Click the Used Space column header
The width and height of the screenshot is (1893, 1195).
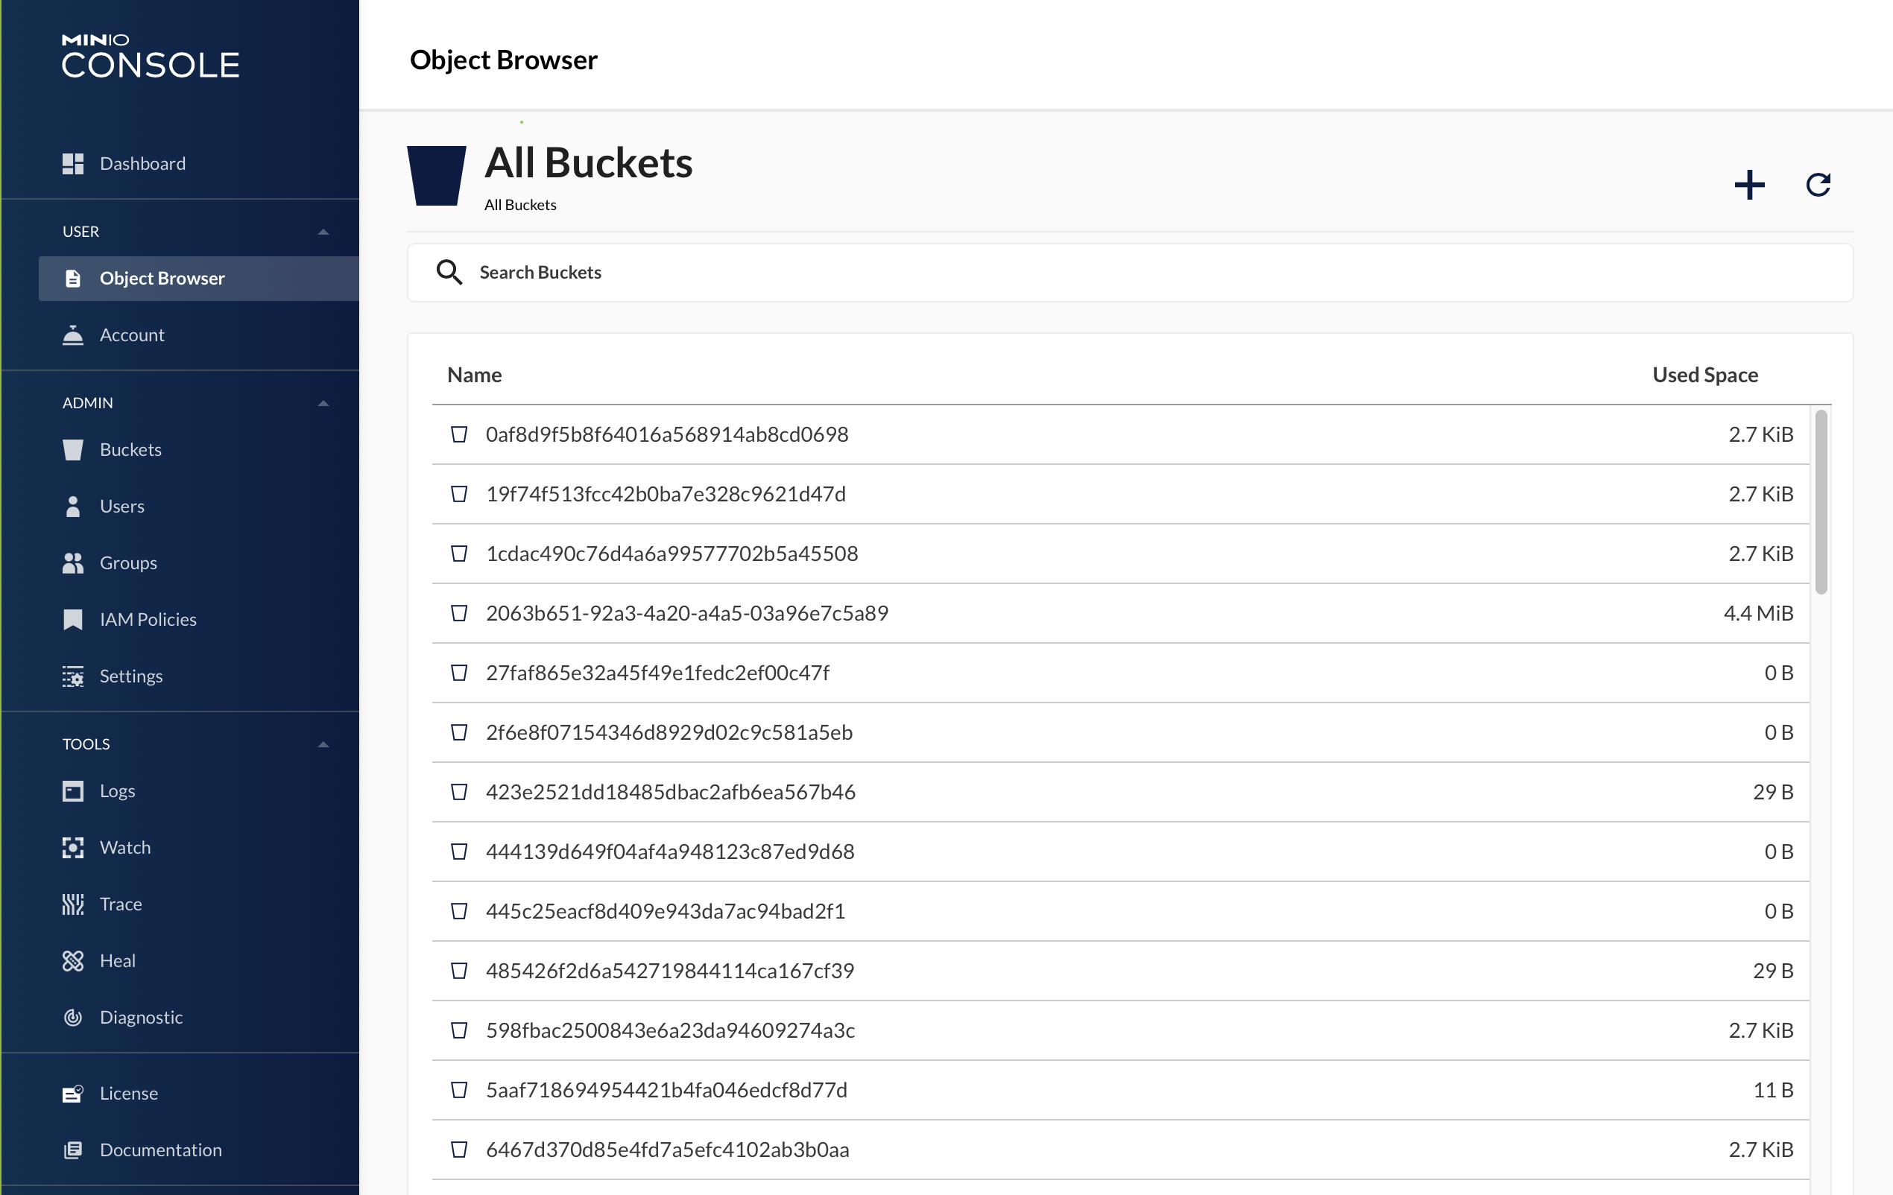pos(1705,375)
